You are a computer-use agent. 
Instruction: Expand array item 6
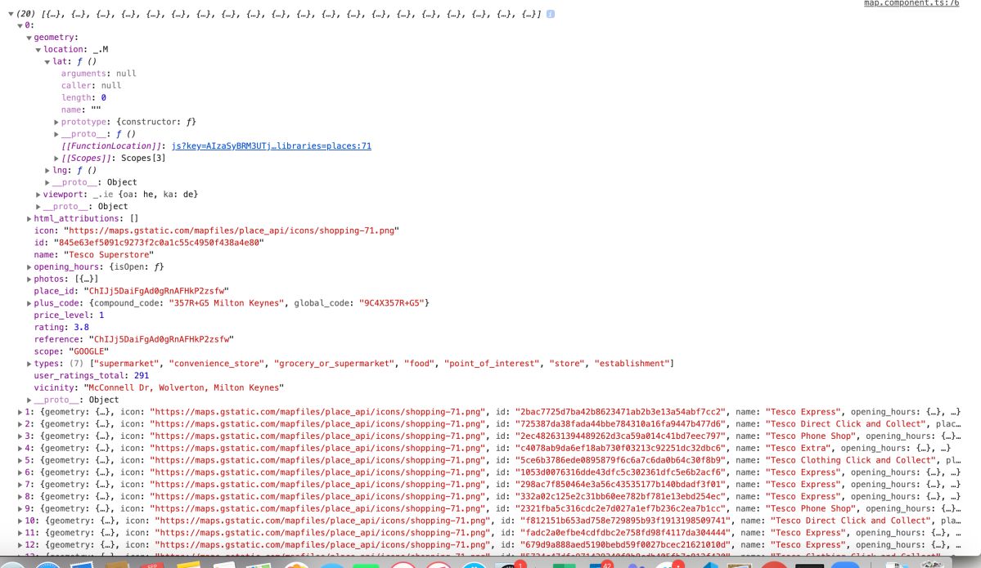[20, 473]
